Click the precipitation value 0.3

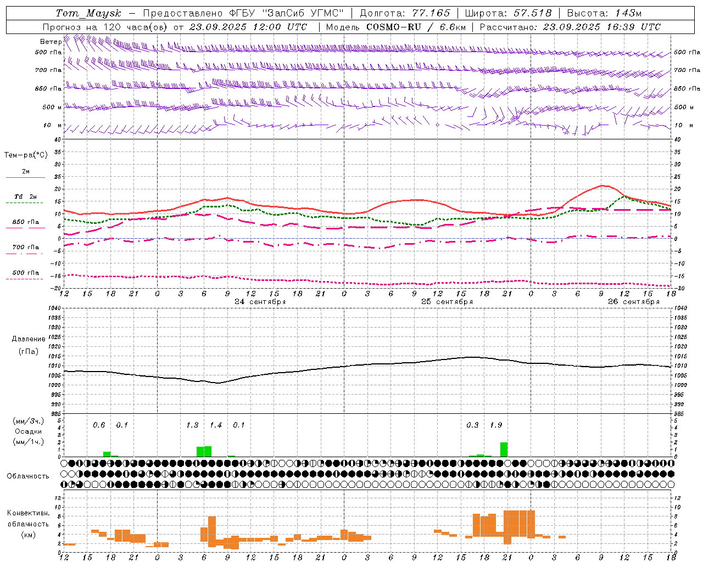[472, 425]
